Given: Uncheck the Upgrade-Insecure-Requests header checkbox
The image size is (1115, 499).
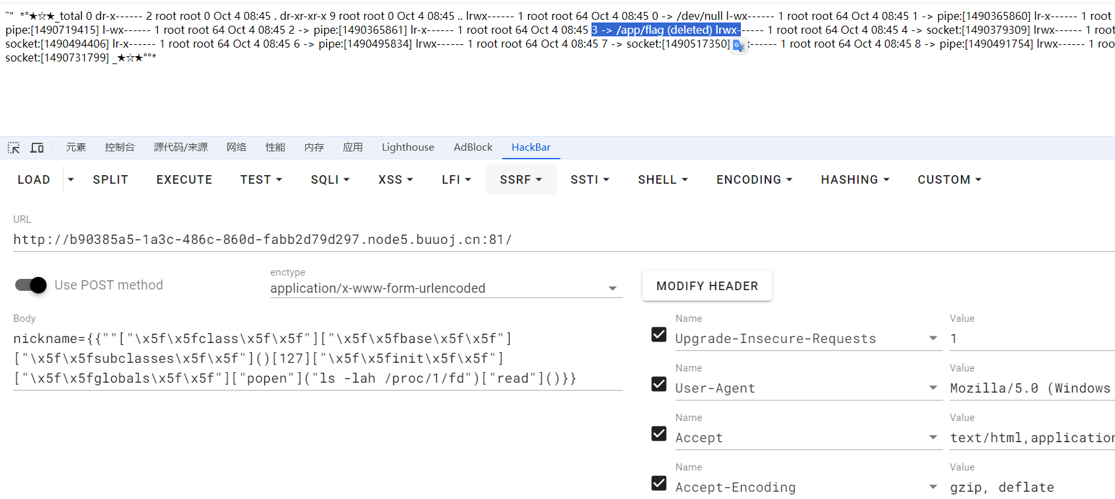Looking at the screenshot, I should (659, 334).
